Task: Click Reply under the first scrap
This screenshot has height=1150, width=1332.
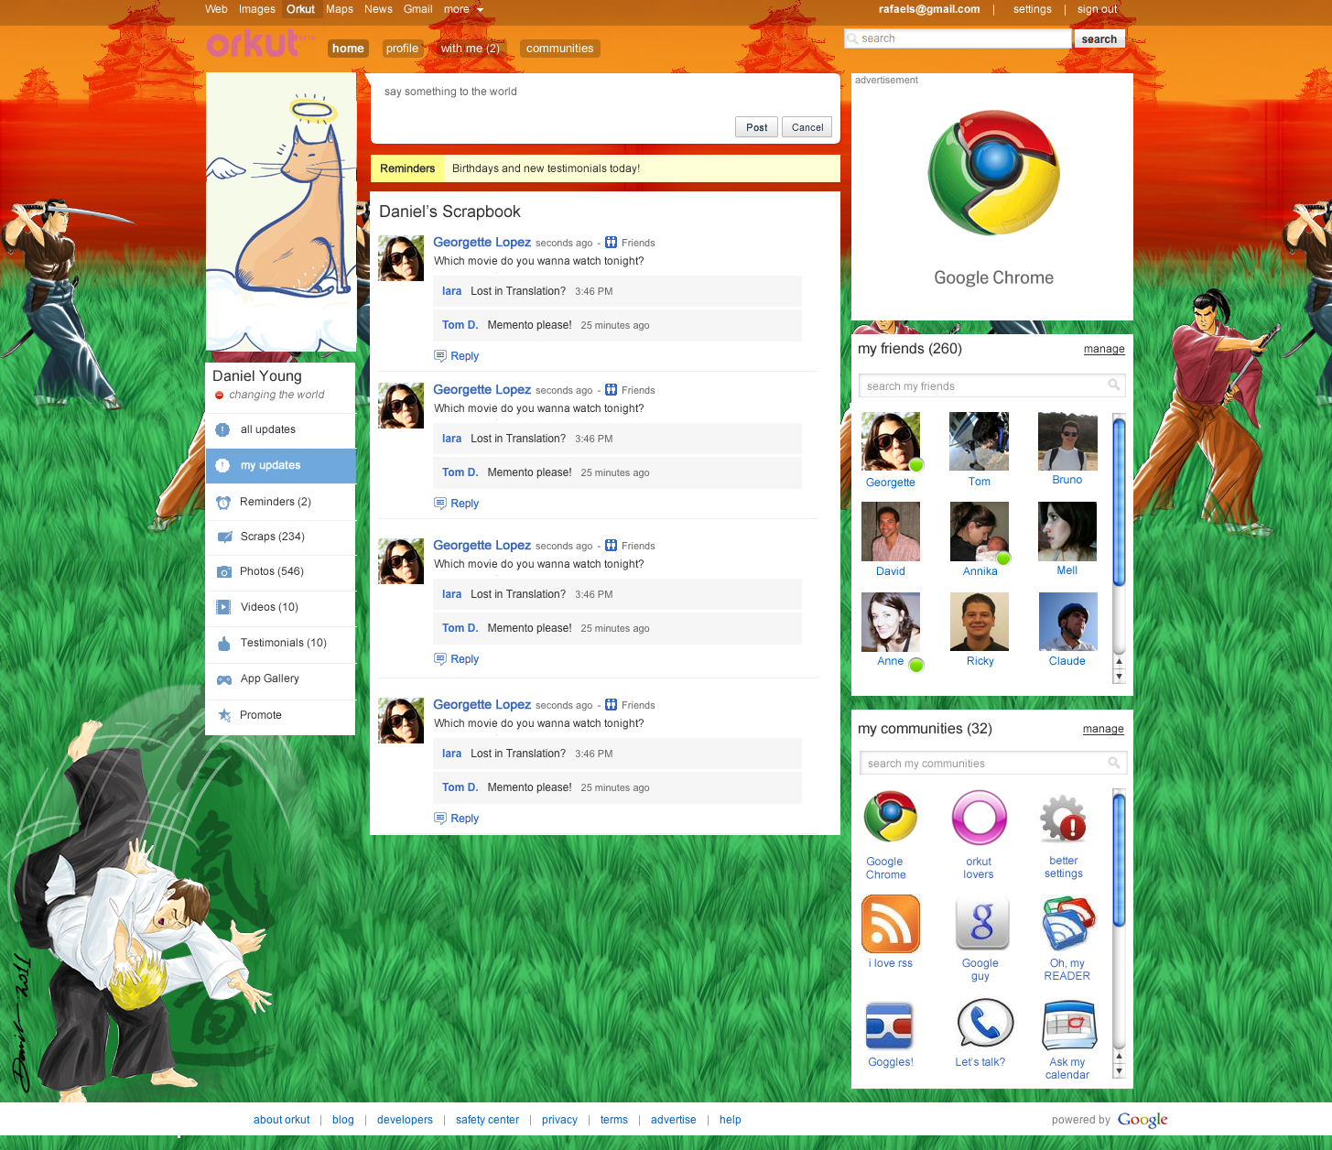Action: click(456, 356)
